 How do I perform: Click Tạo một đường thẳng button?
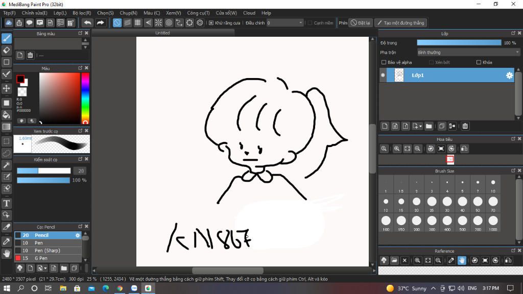[x=400, y=22]
